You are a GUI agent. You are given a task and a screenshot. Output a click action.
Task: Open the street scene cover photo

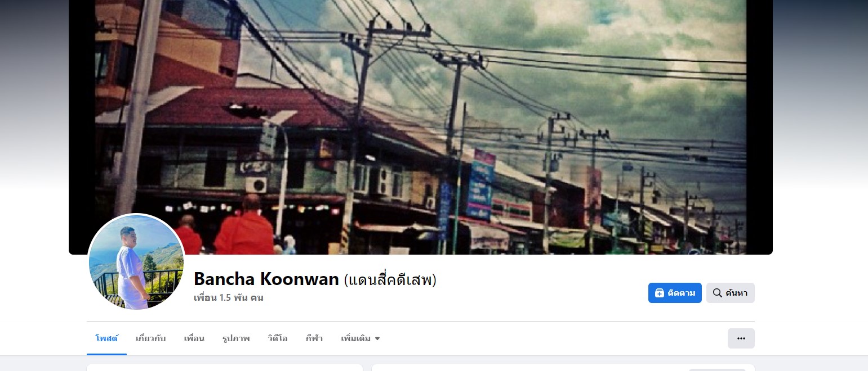point(420,127)
